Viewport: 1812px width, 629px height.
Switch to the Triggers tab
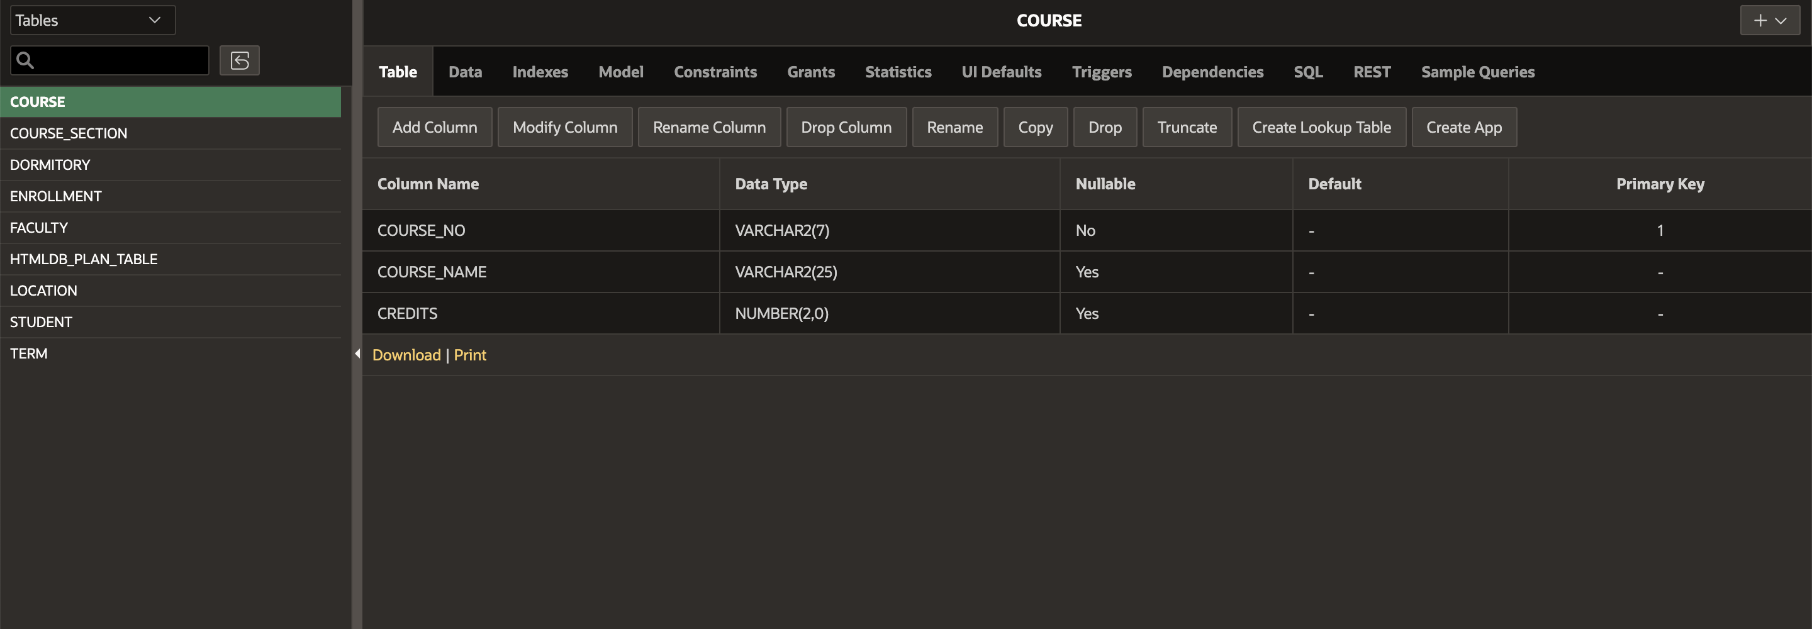pos(1102,72)
